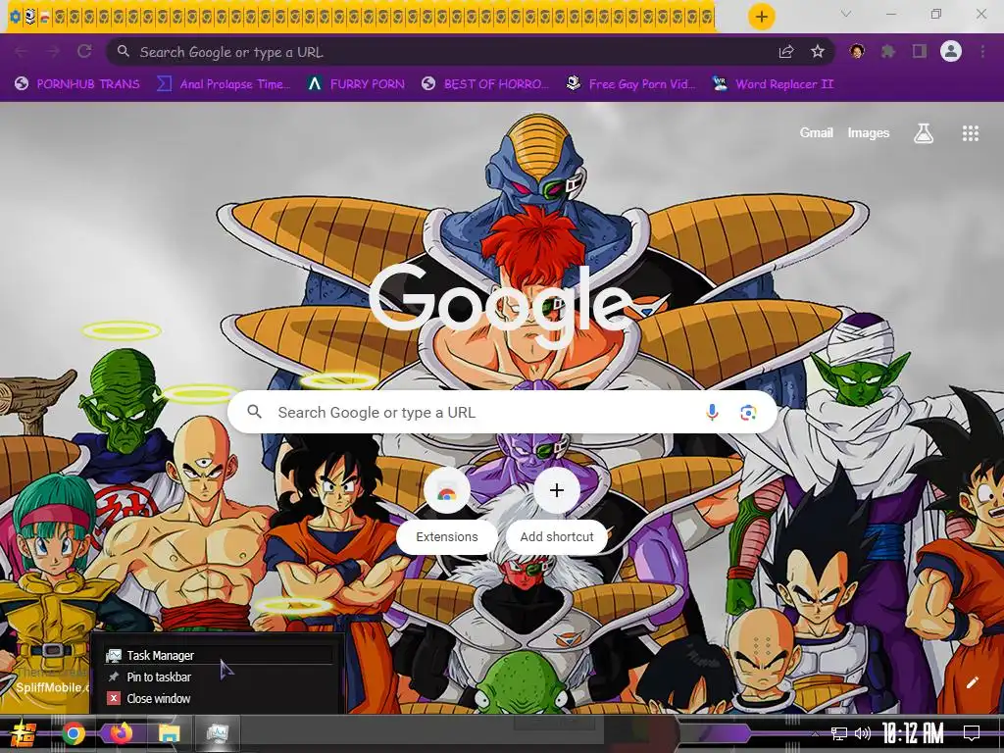Open the Chrome three-dot menu
The image size is (1004, 753).
click(x=982, y=51)
